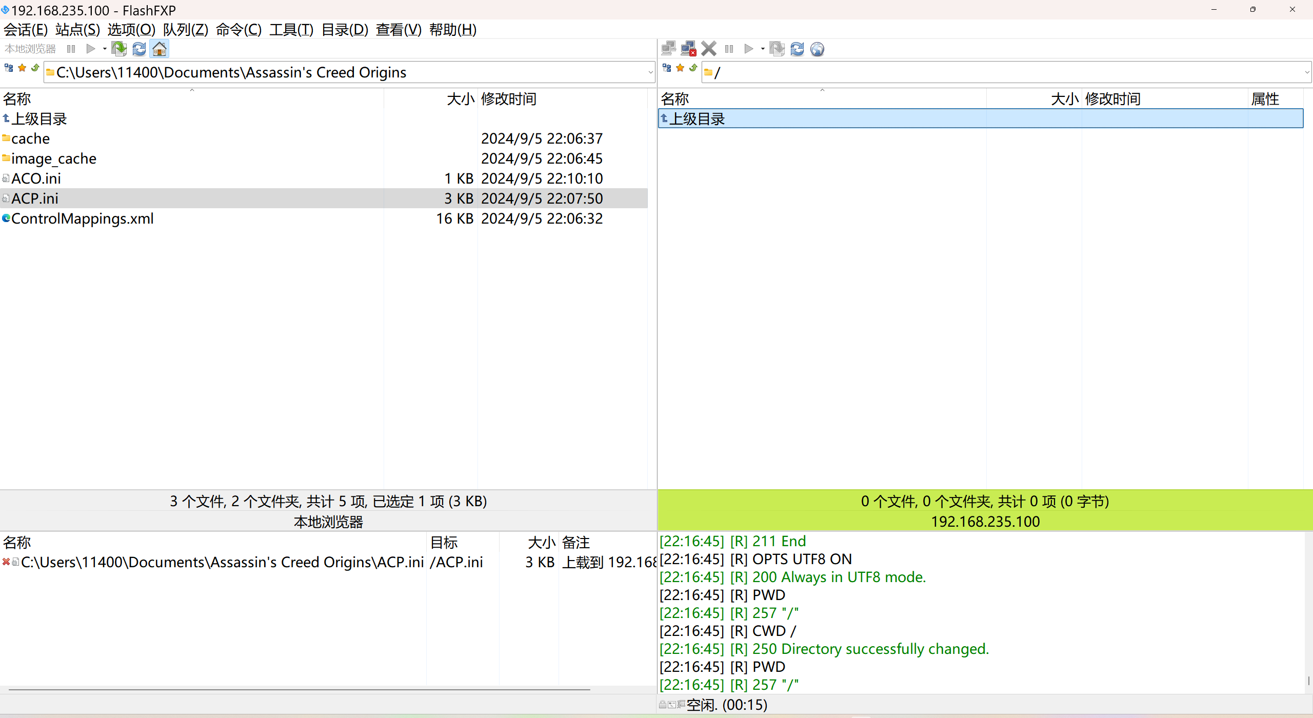This screenshot has width=1313, height=718.
Task: Refresh the remote directory listing
Action: [797, 49]
